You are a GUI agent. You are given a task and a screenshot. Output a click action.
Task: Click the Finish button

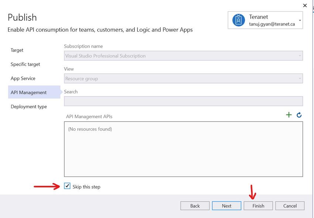(x=258, y=206)
